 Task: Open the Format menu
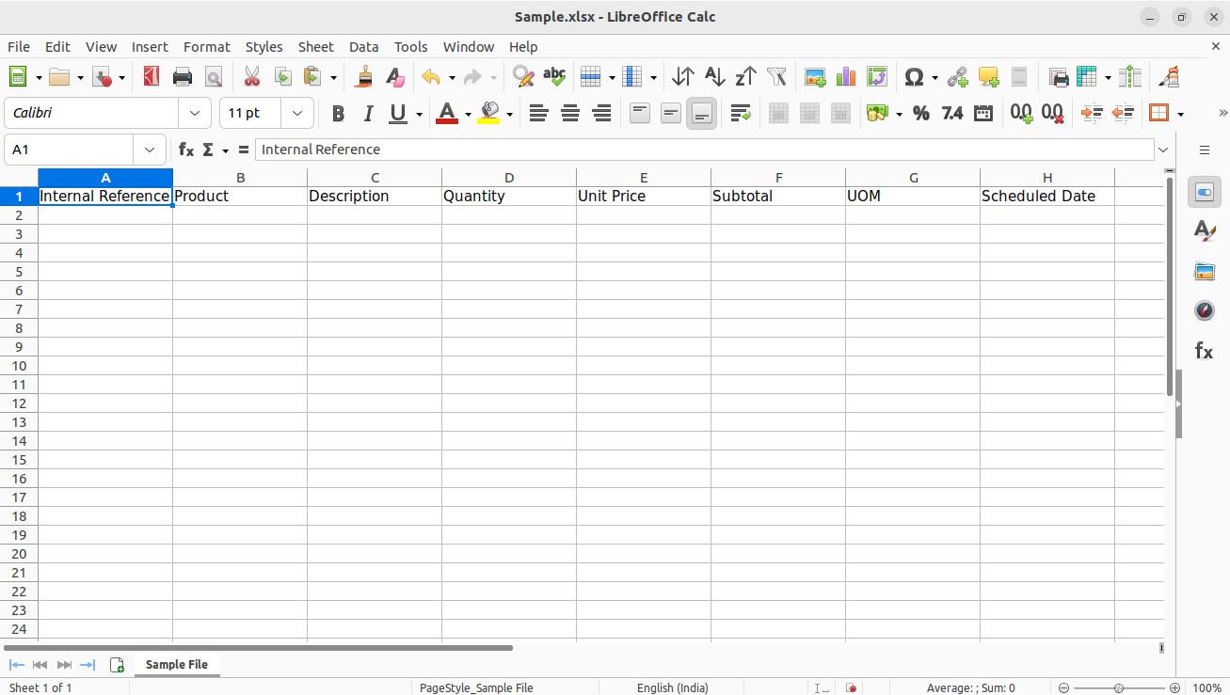[207, 47]
